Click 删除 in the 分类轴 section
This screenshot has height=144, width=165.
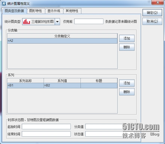click(127, 47)
